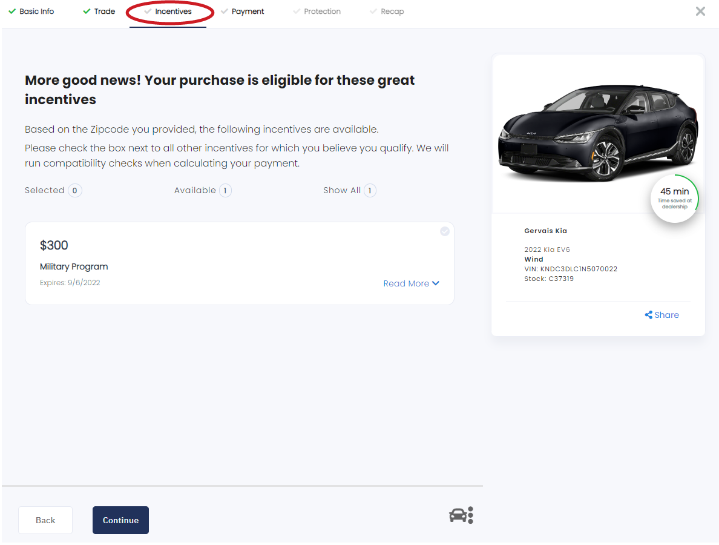Open the Trade step tab
719x545 pixels.
tap(99, 12)
